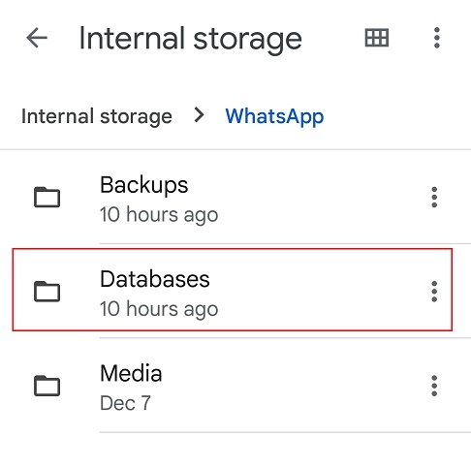The width and height of the screenshot is (471, 467).
Task: Click "10 hours ago" under Backups
Action: 159,214
